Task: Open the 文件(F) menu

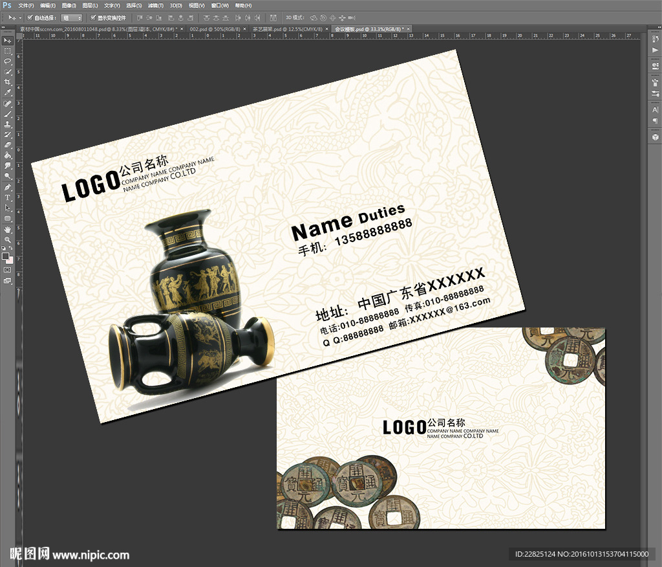Action: [26, 5]
